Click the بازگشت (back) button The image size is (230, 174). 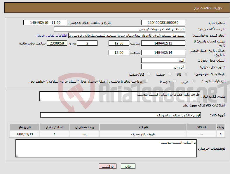(108, 166)
